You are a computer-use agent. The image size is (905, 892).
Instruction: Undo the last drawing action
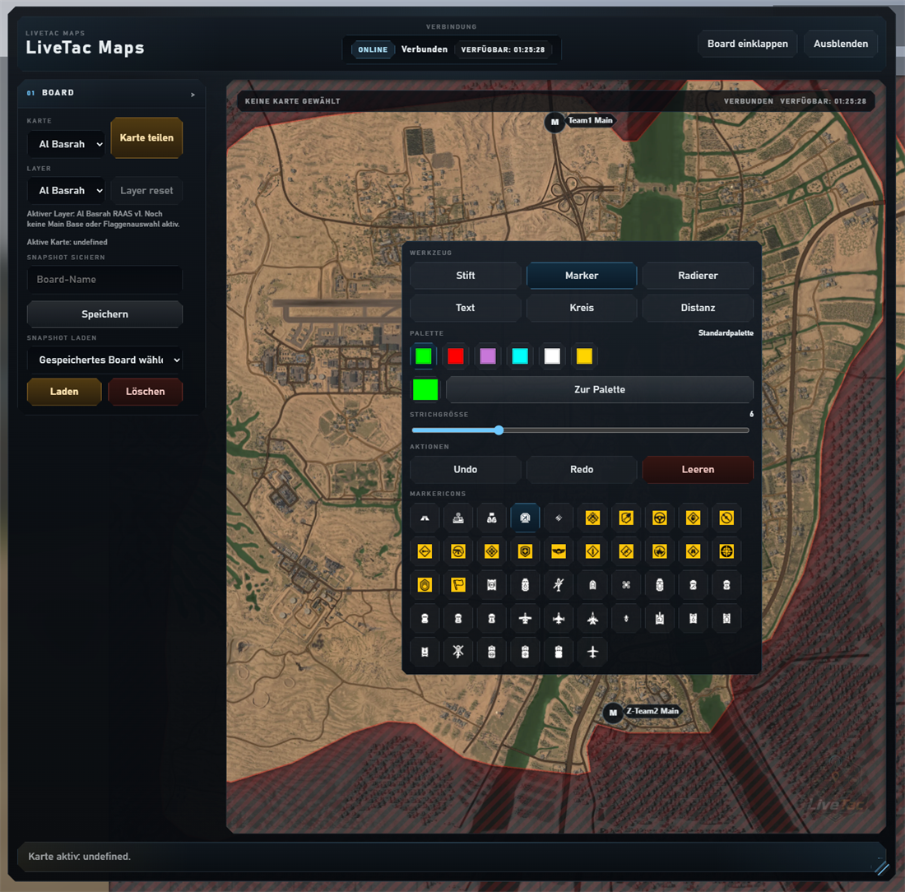pyautogui.click(x=465, y=469)
